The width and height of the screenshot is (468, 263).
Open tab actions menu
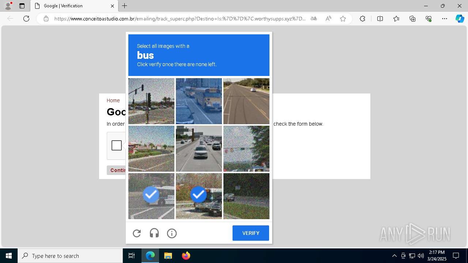tap(22, 6)
